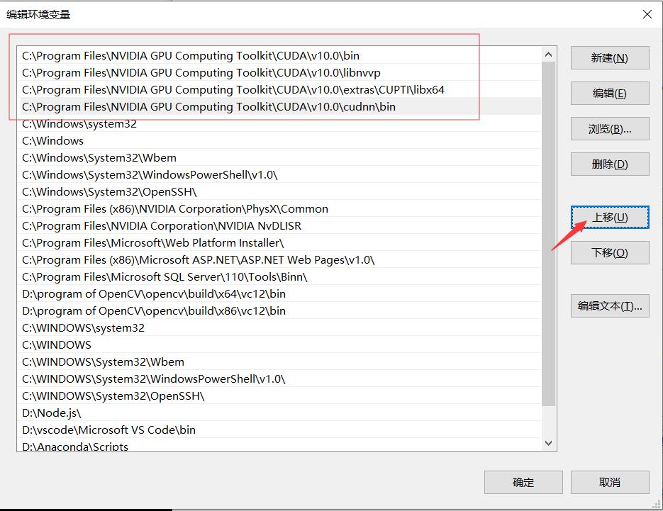Select the CUDA\v10.0\cudnn\bin path entry
663x511 pixels.
click(279, 106)
